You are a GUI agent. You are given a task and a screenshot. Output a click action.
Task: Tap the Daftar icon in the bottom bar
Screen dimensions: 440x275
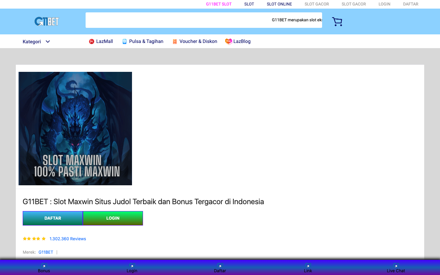(220, 265)
